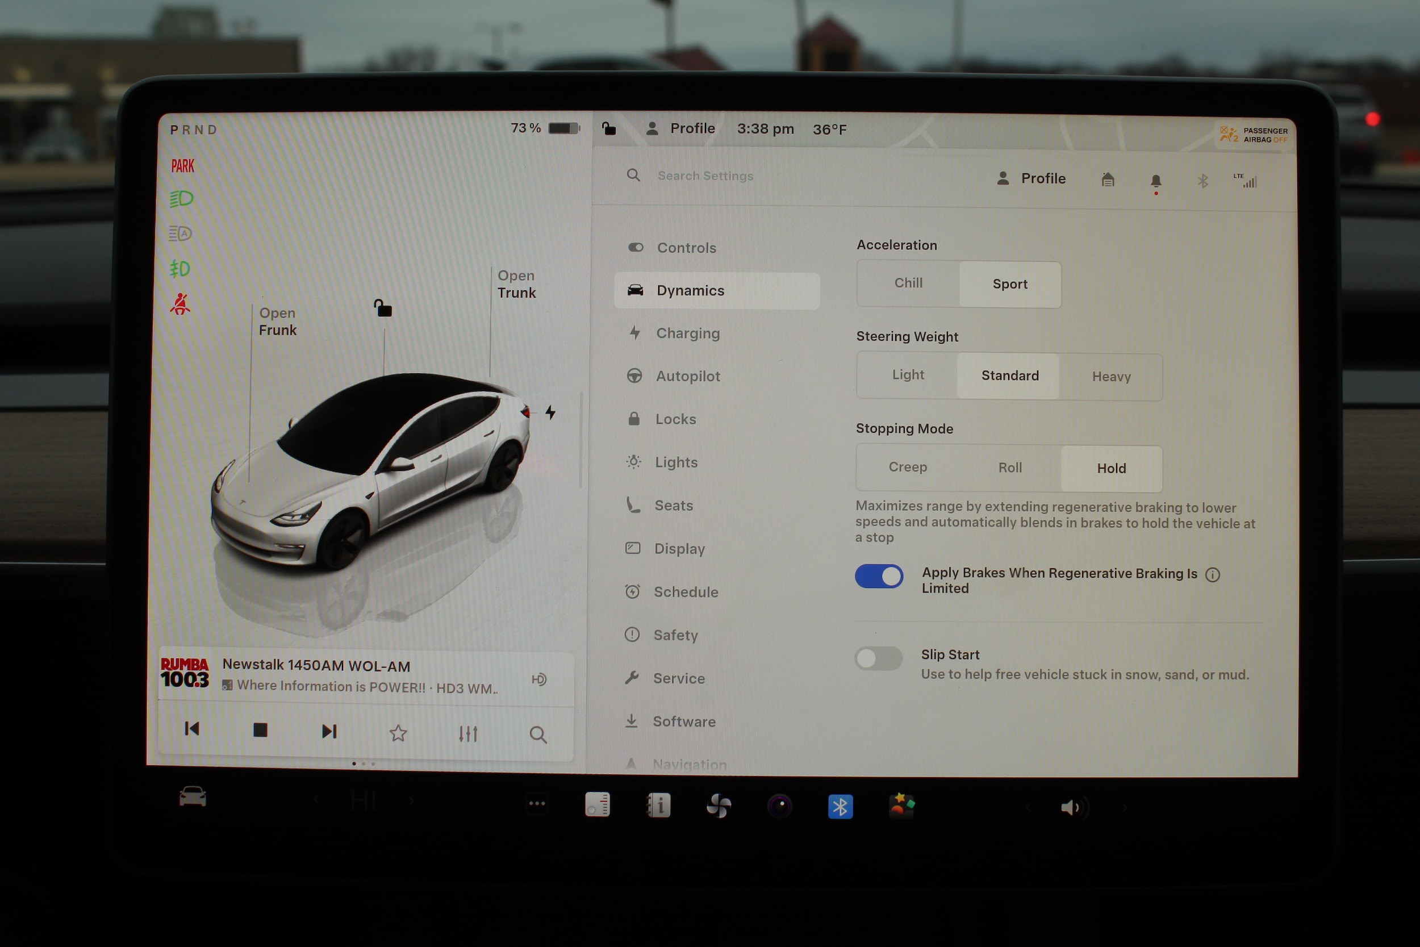Viewport: 1420px width, 947px height.
Task: Enable the Slip Start toggle
Action: pyautogui.click(x=878, y=658)
